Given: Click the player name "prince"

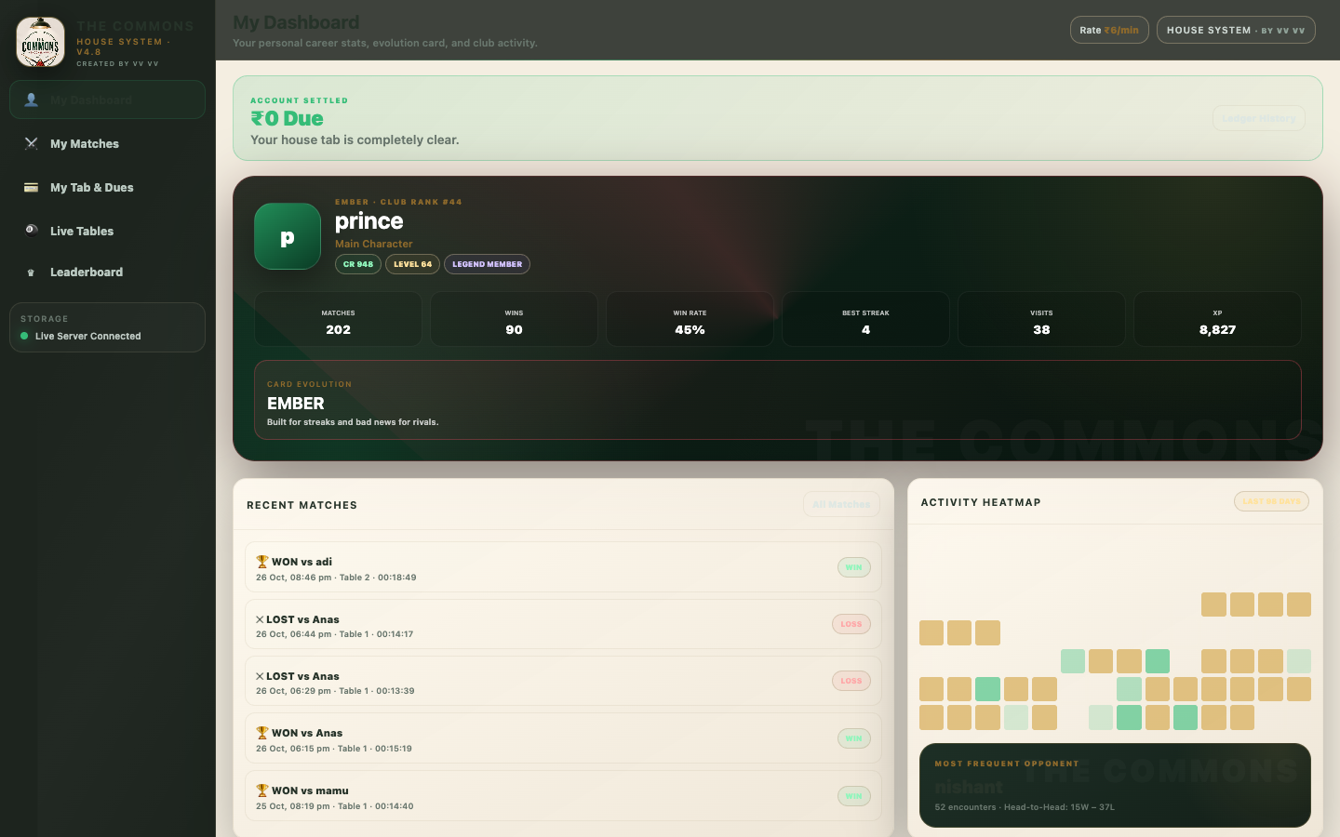Looking at the screenshot, I should click(x=368, y=221).
